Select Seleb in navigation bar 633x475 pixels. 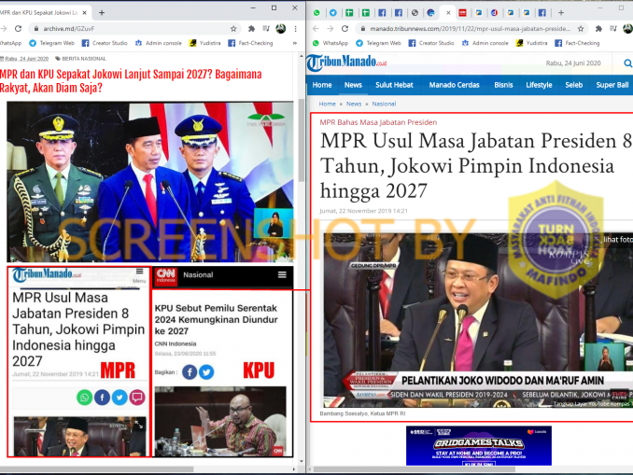[x=573, y=85]
